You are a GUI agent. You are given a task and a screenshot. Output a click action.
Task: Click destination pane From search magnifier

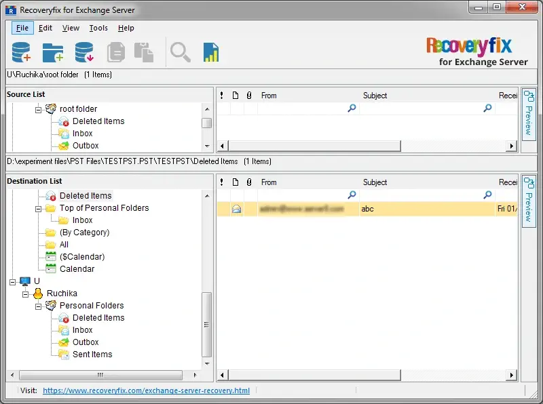[352, 195]
